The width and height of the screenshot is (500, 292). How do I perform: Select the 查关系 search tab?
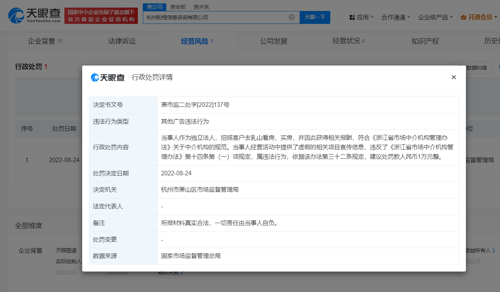click(x=201, y=7)
